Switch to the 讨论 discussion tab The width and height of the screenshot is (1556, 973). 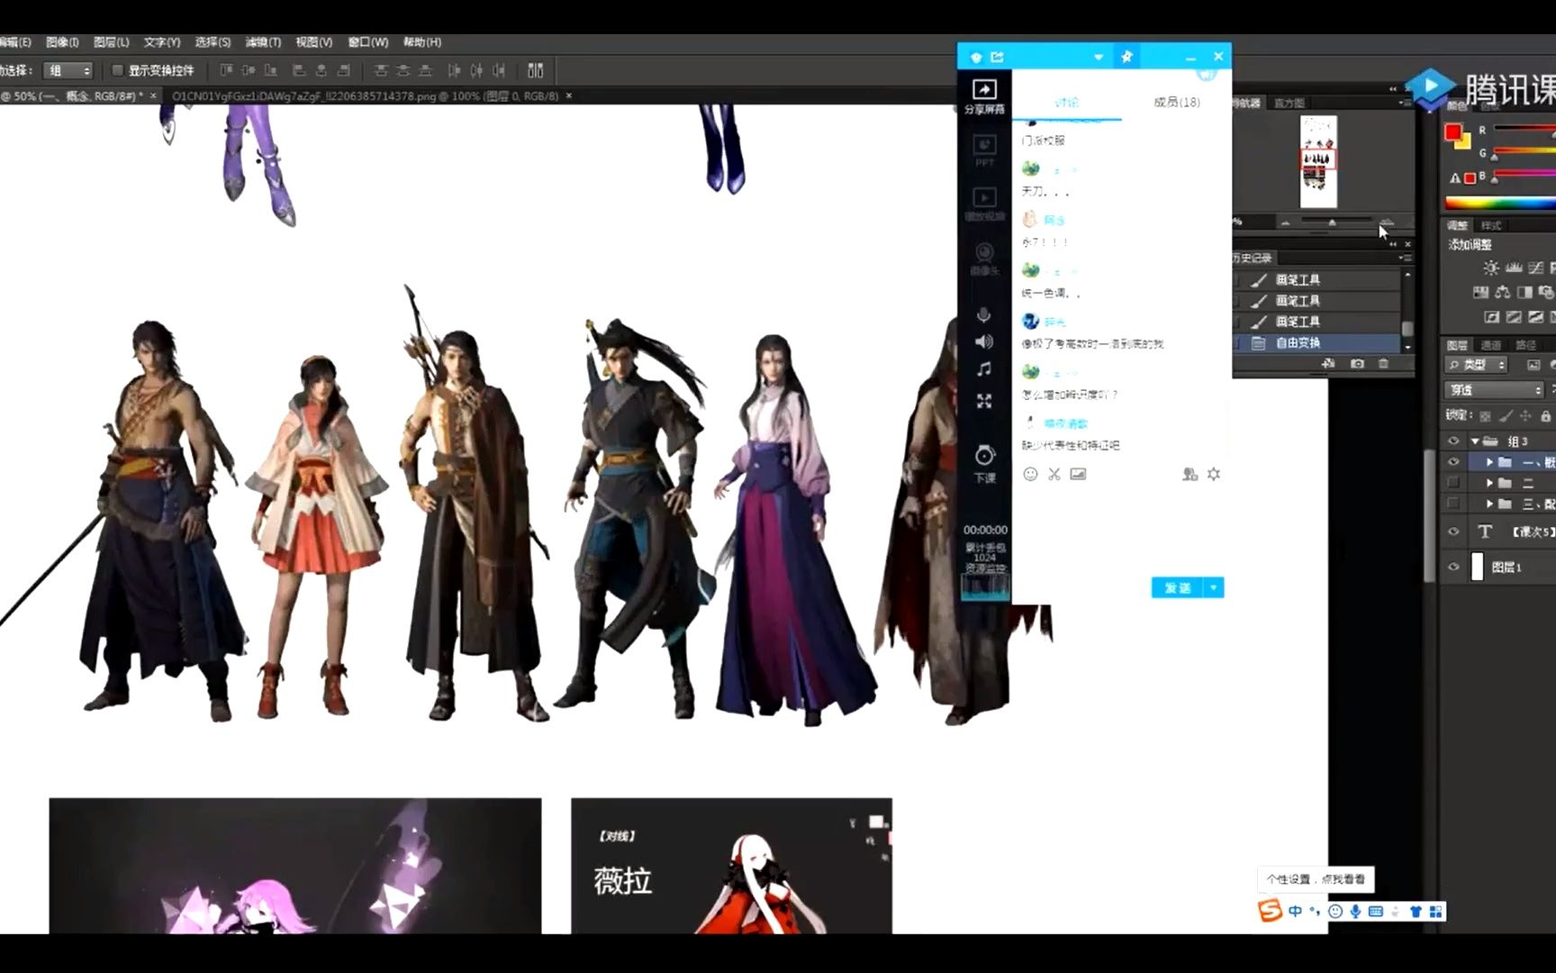[x=1067, y=103]
